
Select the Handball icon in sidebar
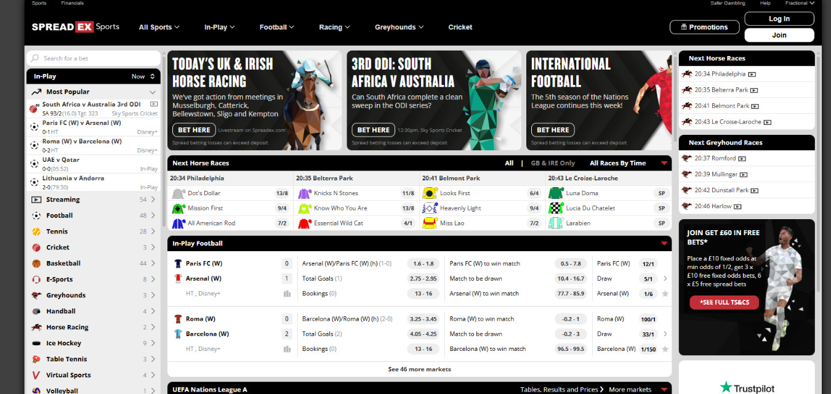[x=36, y=312]
